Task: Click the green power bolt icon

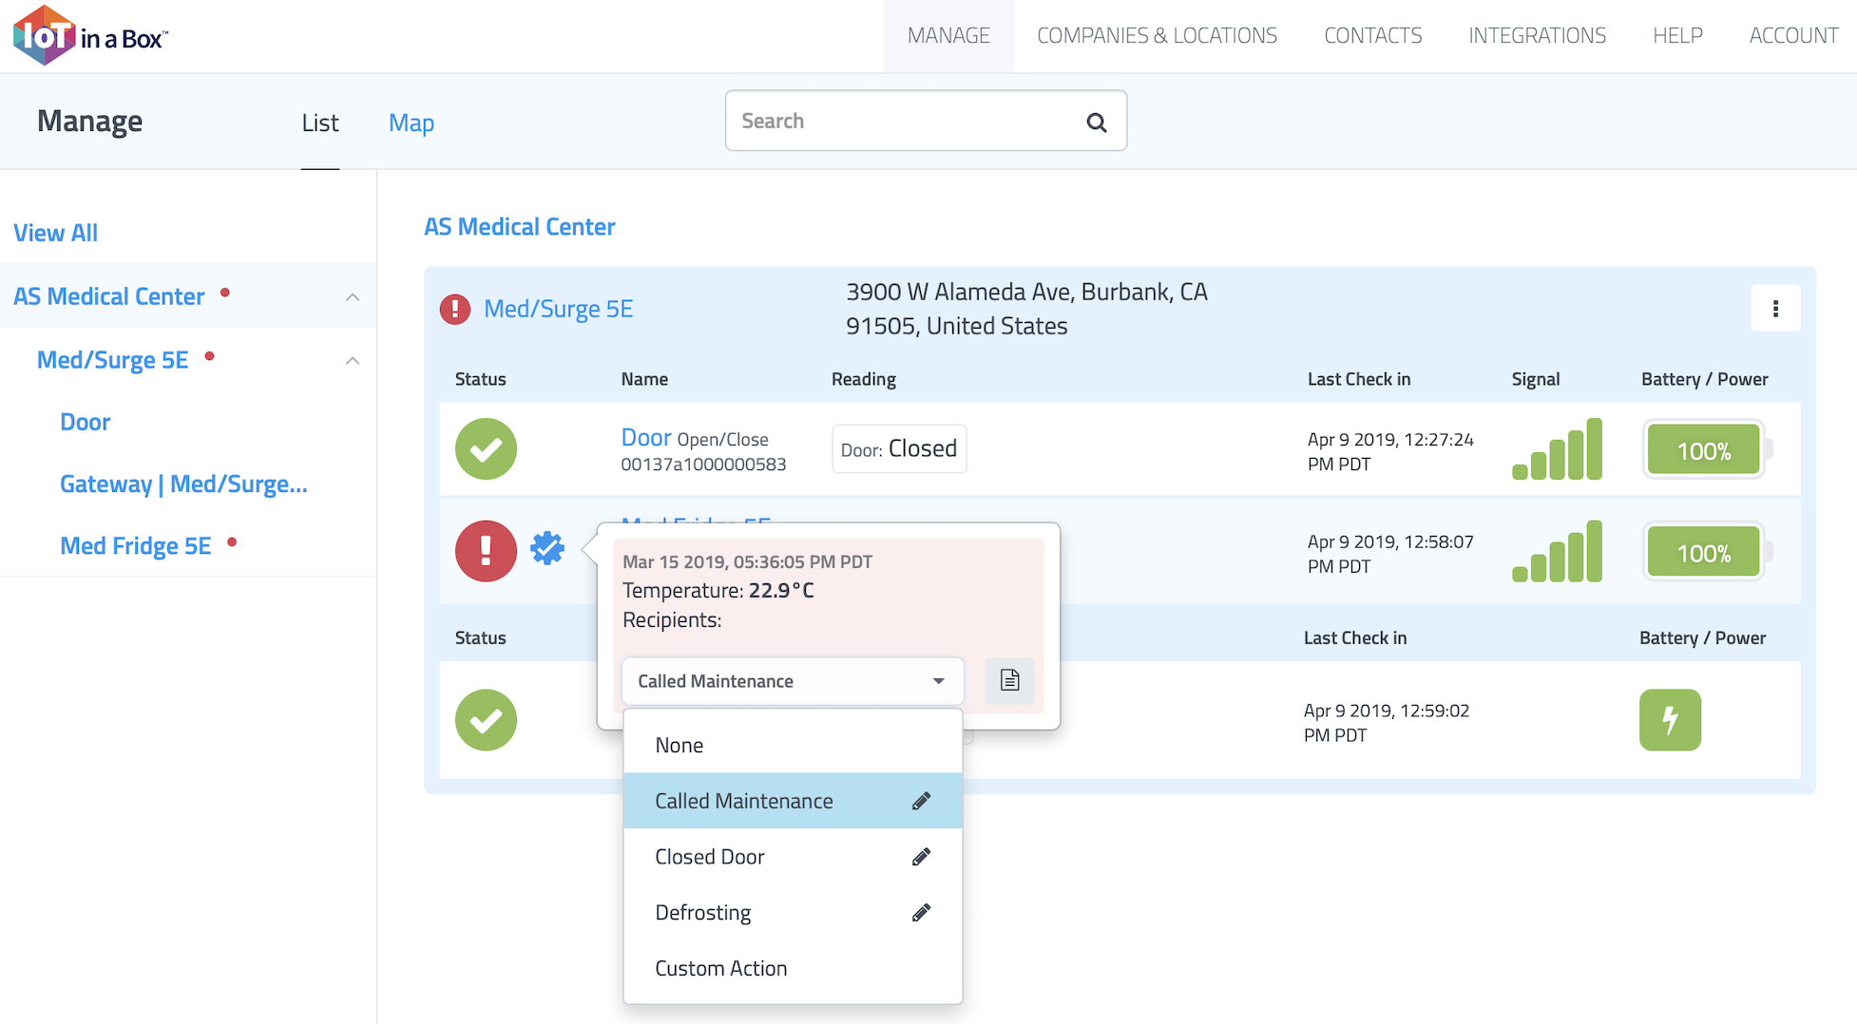Action: (x=1670, y=720)
